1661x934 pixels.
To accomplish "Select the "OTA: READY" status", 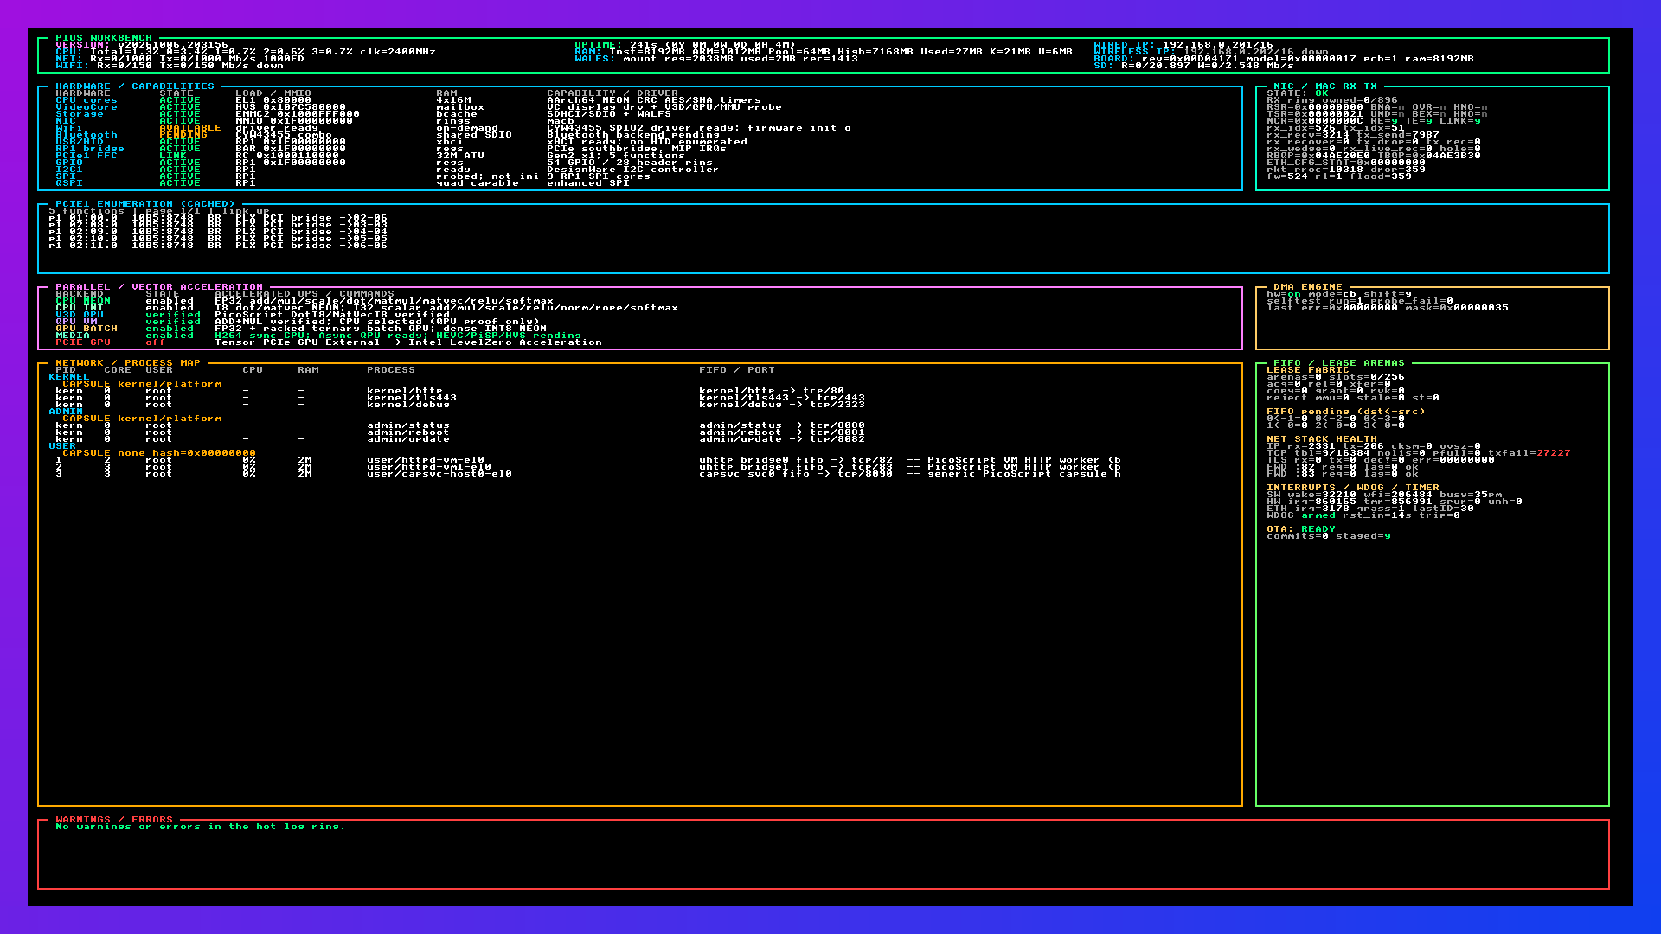I will point(1301,529).
